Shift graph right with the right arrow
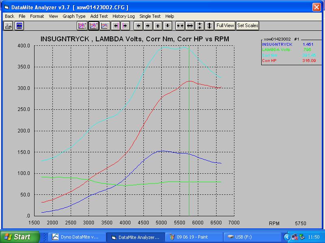This screenshot has width=325, height=243. pyautogui.click(x=148, y=26)
